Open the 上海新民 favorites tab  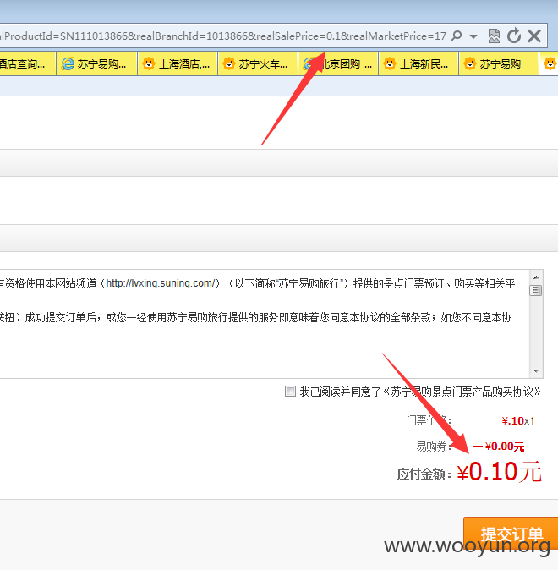tap(418, 64)
